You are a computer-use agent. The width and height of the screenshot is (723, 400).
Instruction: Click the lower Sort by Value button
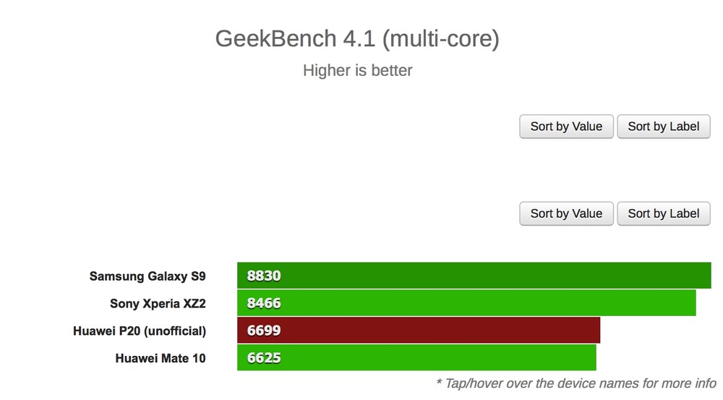click(x=566, y=213)
